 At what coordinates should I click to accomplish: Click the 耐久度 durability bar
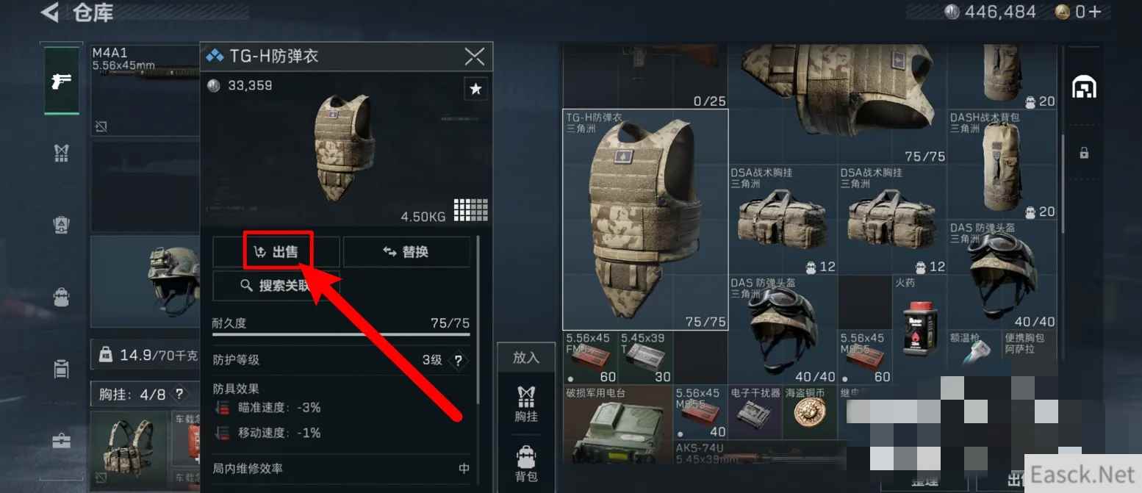click(x=341, y=334)
